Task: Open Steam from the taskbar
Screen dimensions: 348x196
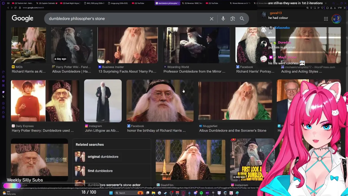Action: click(165, 193)
